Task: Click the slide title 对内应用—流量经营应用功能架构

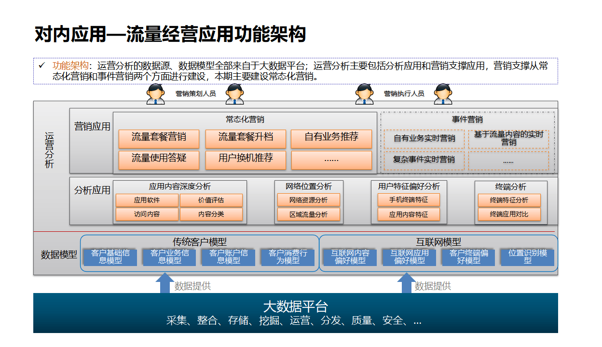Action: click(x=171, y=35)
